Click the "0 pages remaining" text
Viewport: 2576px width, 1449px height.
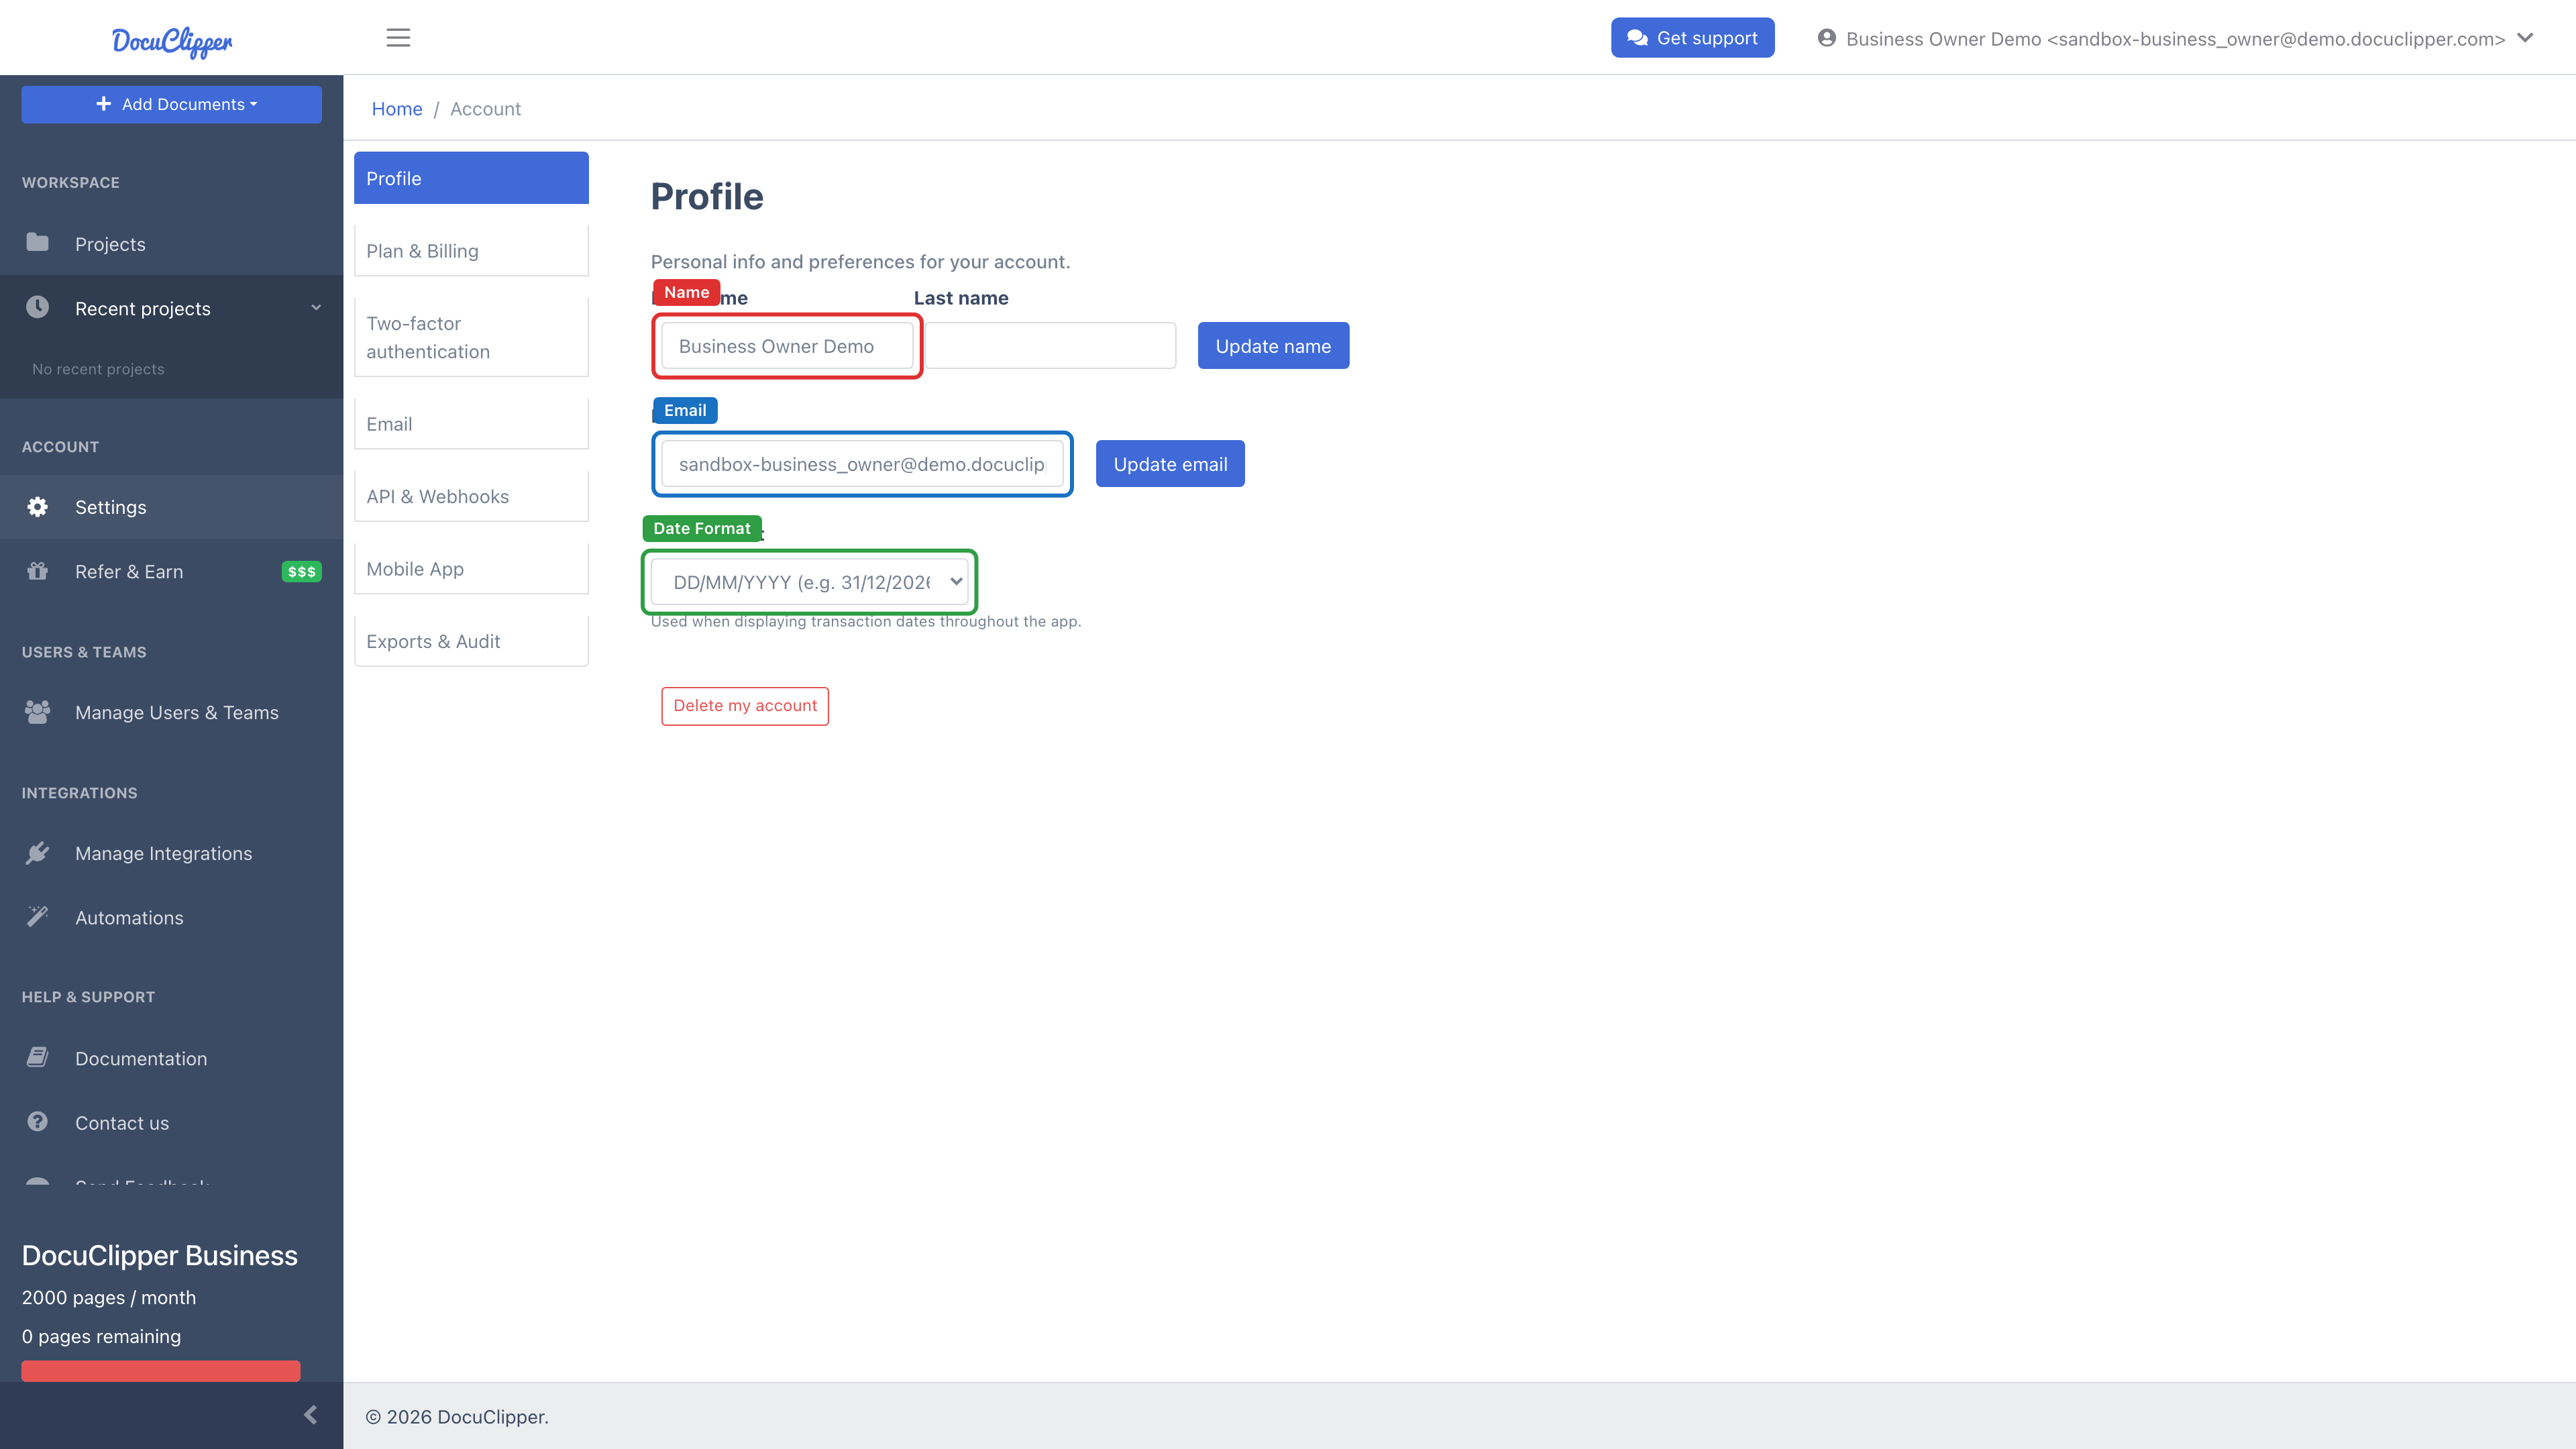click(x=102, y=1337)
